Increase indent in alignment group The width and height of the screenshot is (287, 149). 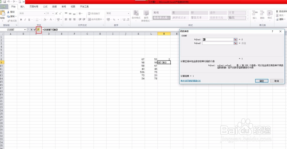[x=84, y=19]
